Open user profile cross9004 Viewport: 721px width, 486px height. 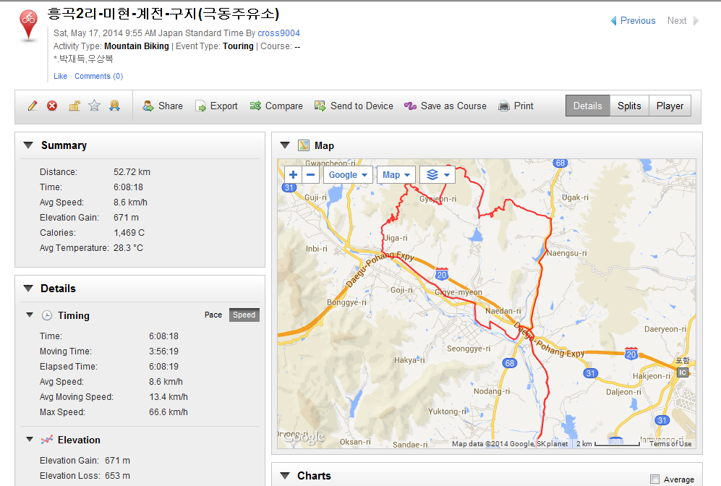(278, 33)
